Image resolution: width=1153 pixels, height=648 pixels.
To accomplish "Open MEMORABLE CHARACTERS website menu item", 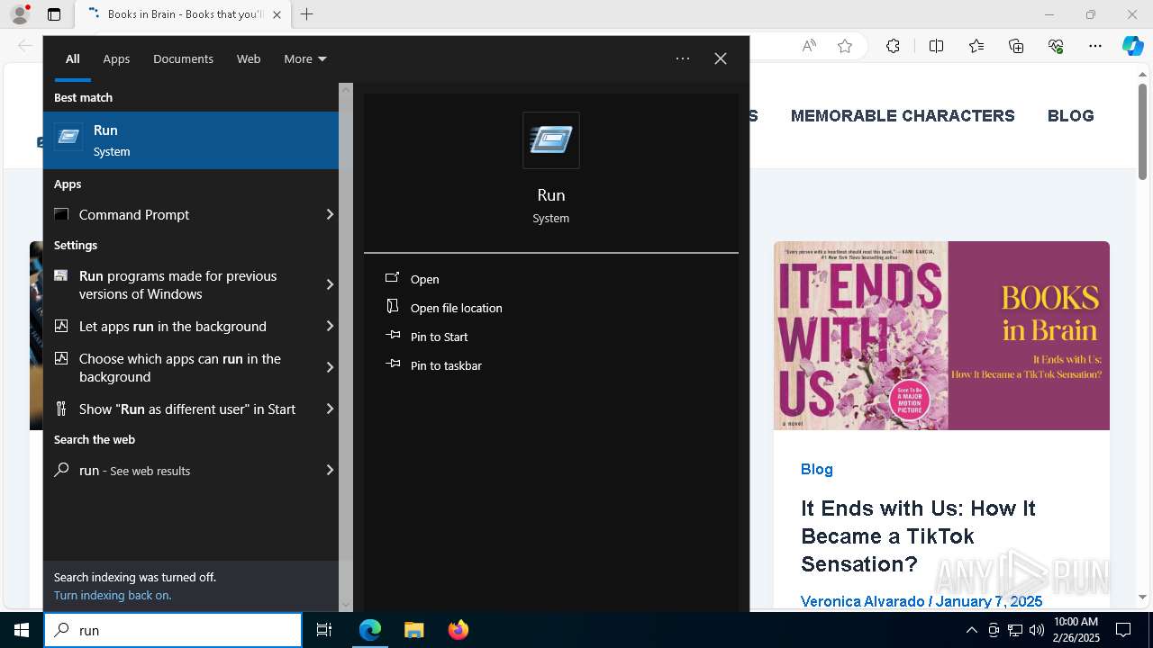I will click(903, 115).
